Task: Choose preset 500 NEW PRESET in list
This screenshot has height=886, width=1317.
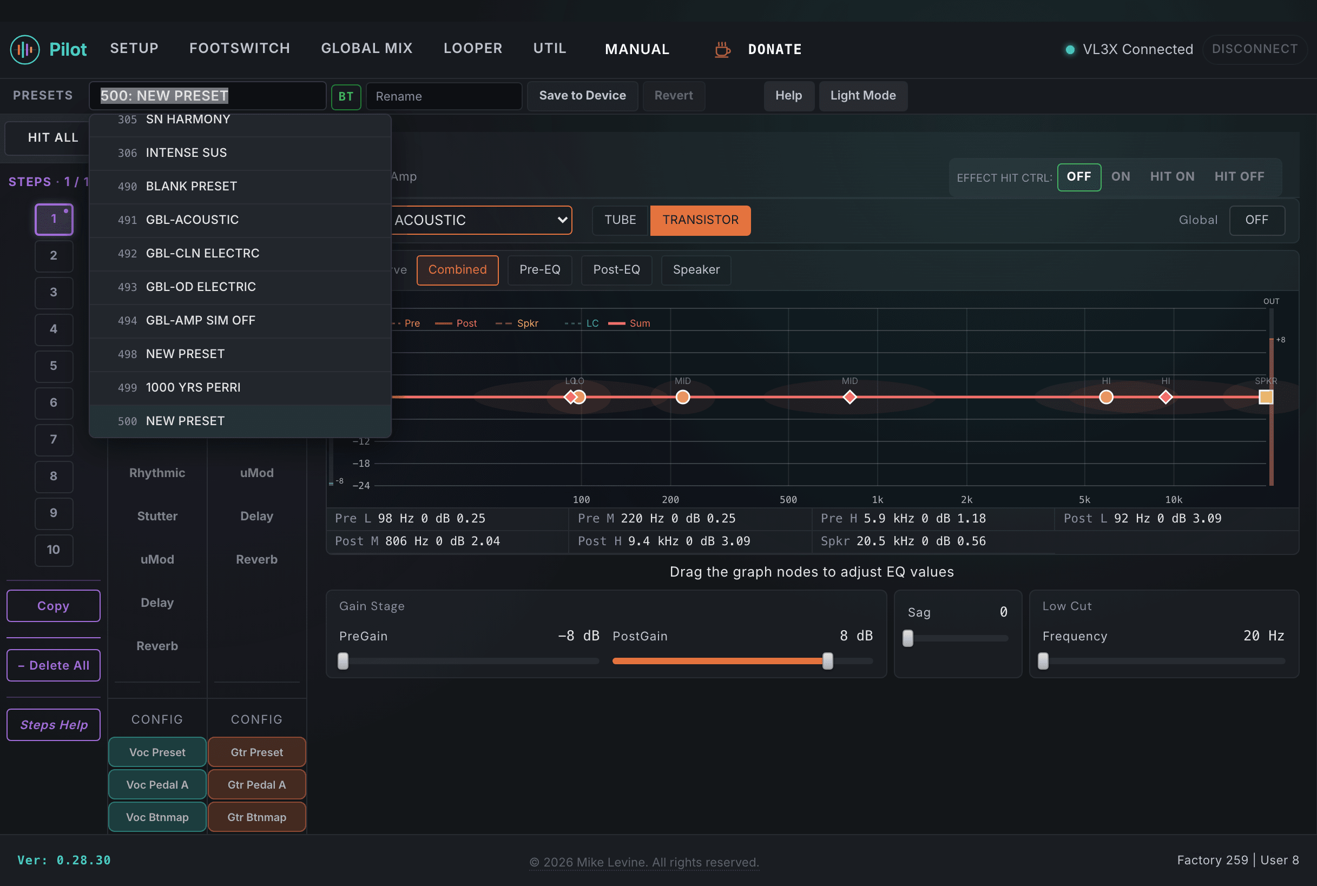Action: click(x=240, y=421)
